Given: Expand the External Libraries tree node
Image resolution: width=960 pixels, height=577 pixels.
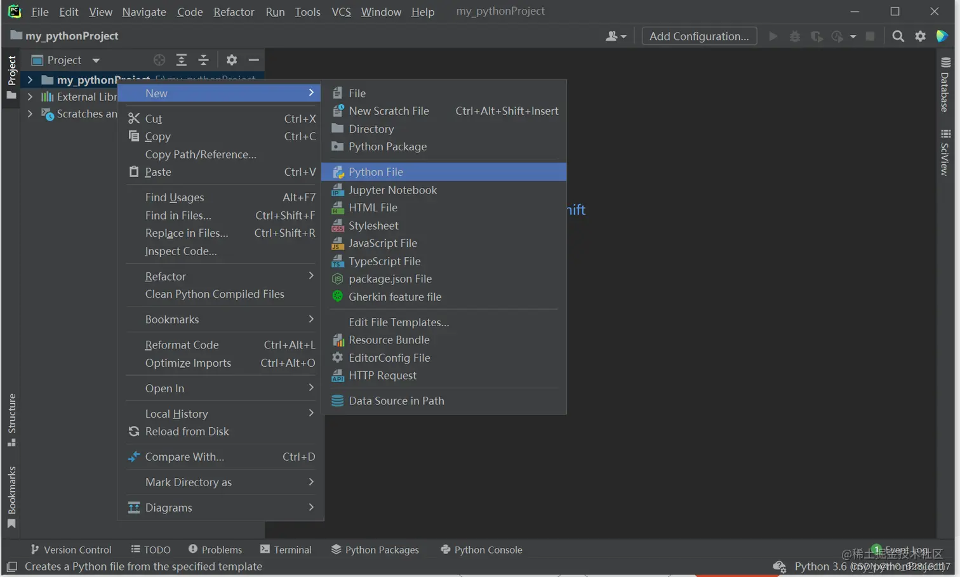Looking at the screenshot, I should (30, 96).
